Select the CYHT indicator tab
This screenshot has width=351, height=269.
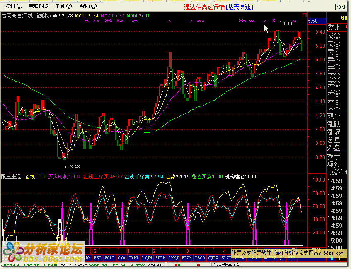[133, 258]
